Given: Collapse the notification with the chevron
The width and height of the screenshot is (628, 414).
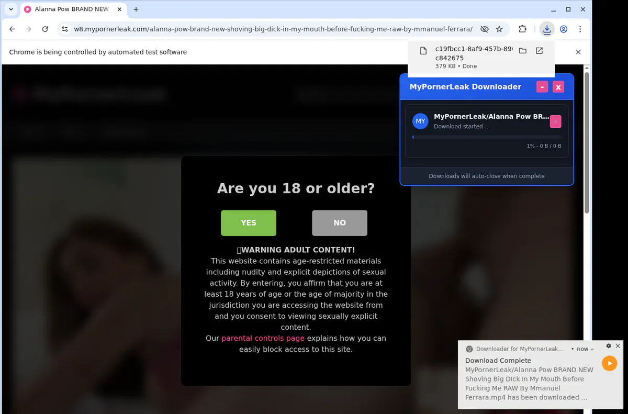Looking at the screenshot, I should point(592,349).
